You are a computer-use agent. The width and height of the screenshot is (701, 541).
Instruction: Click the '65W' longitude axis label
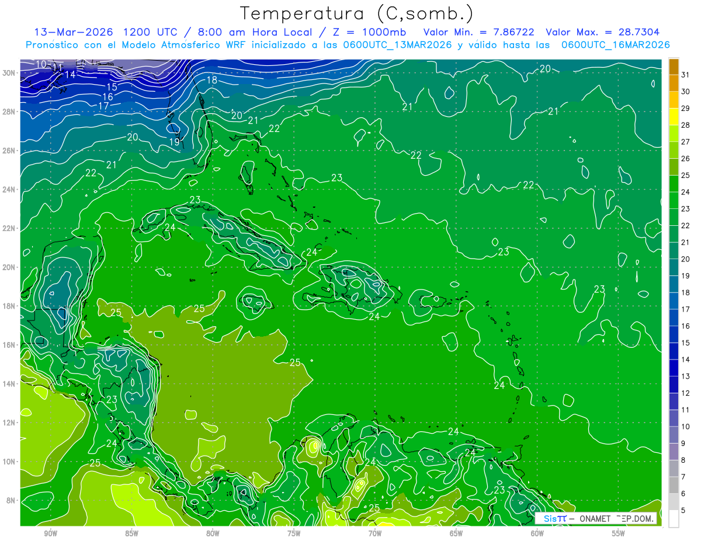coord(456,533)
